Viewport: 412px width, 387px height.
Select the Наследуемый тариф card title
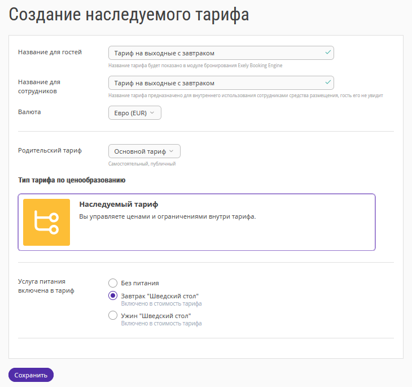click(x=118, y=204)
